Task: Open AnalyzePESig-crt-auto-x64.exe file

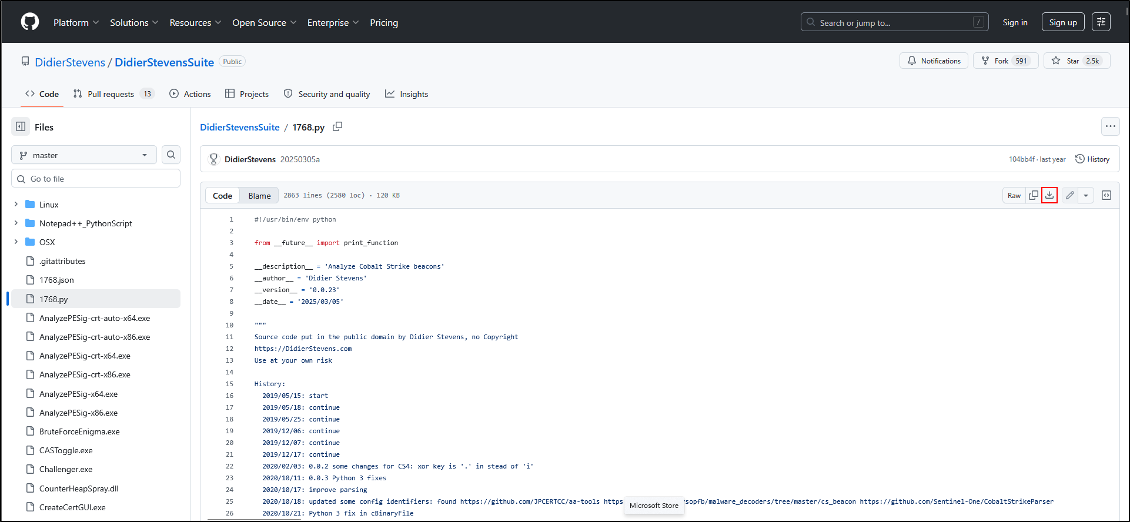Action: click(96, 318)
